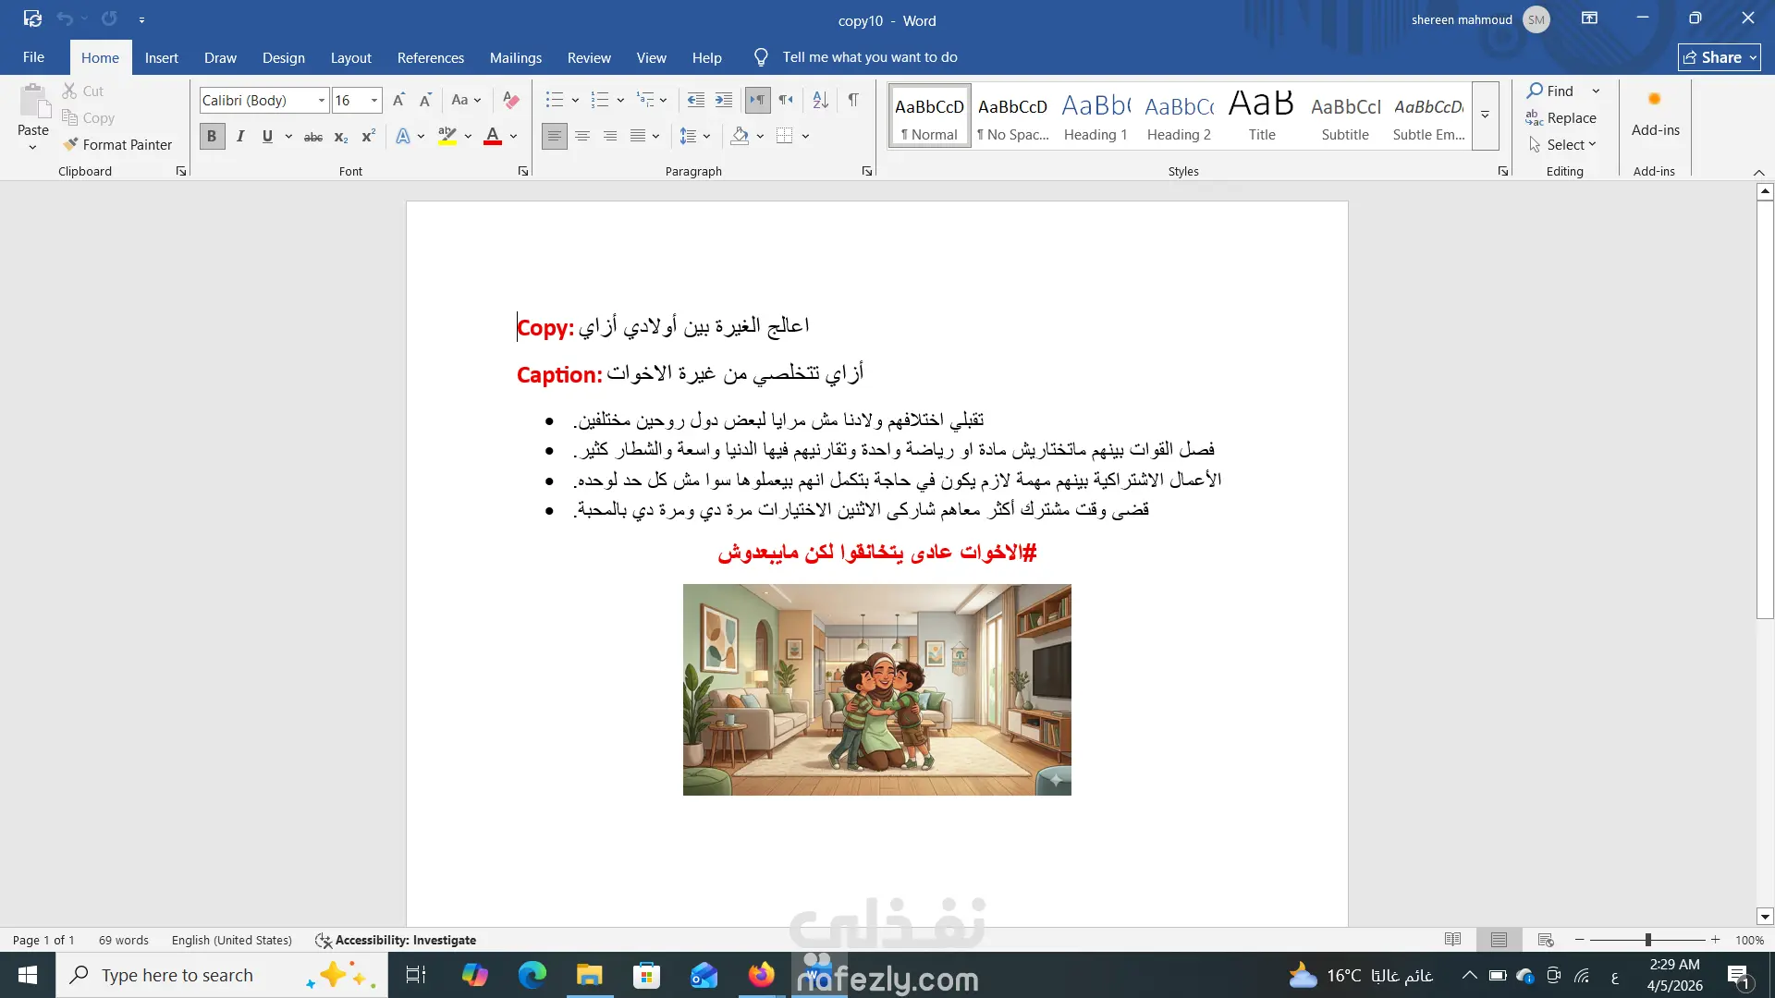Screen dimensions: 1775x998
Task: Open Add-ins from the ribbon
Action: coord(1655,114)
